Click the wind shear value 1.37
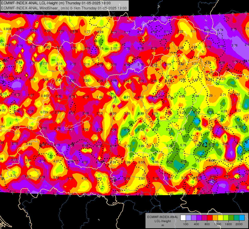This screenshot has height=229, width=249. point(31,95)
